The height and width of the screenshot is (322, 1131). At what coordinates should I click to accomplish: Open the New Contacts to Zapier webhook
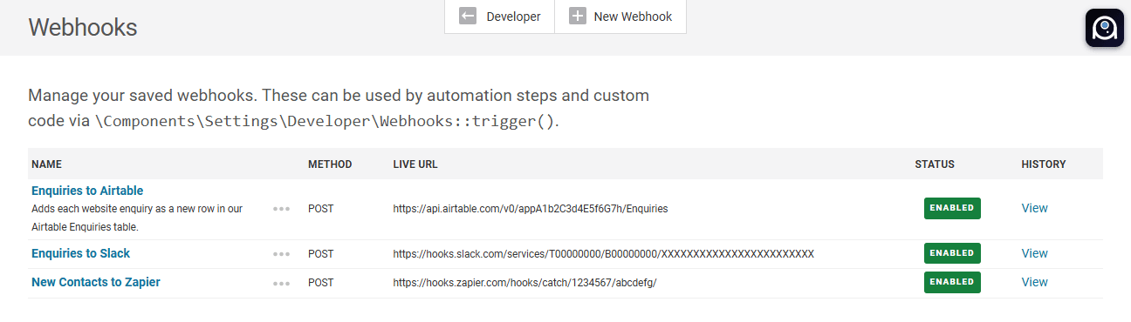96,282
